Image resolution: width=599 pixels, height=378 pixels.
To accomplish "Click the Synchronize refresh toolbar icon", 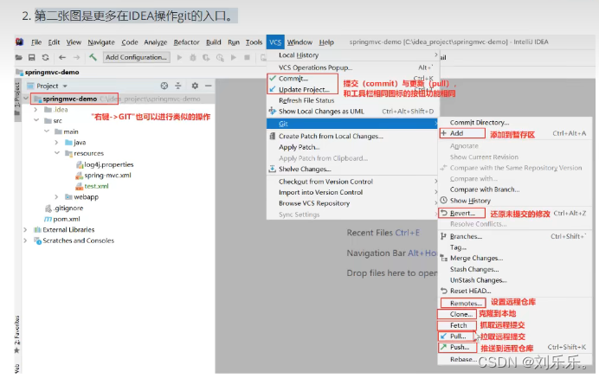I will click(46, 58).
